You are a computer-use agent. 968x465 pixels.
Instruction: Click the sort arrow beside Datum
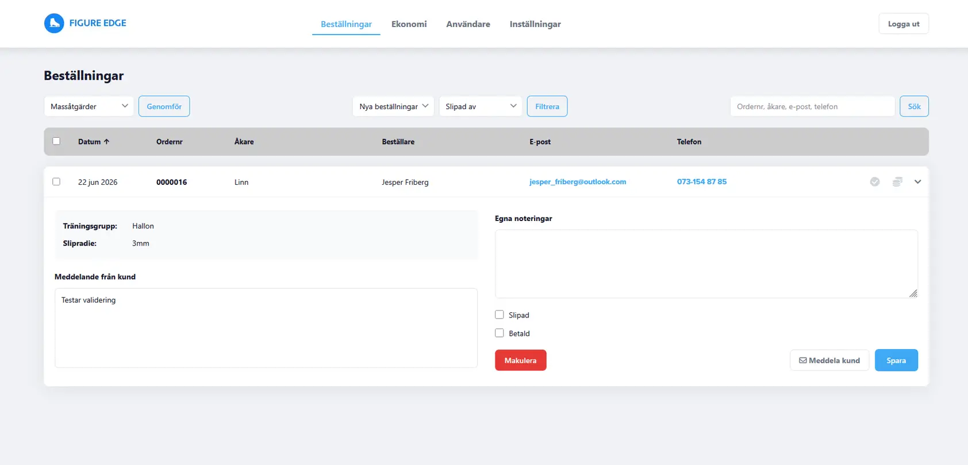(x=106, y=142)
